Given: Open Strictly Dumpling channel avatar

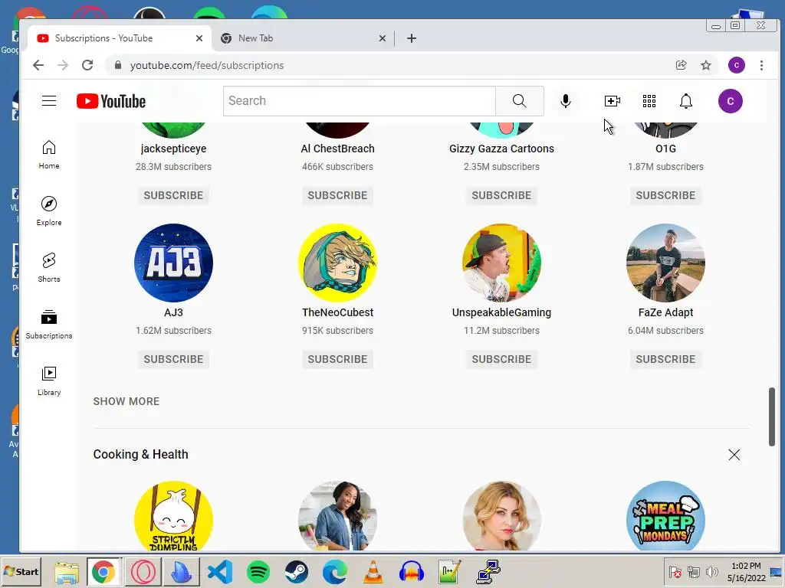Looking at the screenshot, I should (173, 516).
